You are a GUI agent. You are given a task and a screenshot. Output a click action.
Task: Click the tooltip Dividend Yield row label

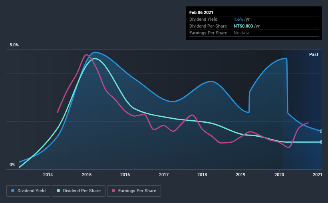click(203, 19)
